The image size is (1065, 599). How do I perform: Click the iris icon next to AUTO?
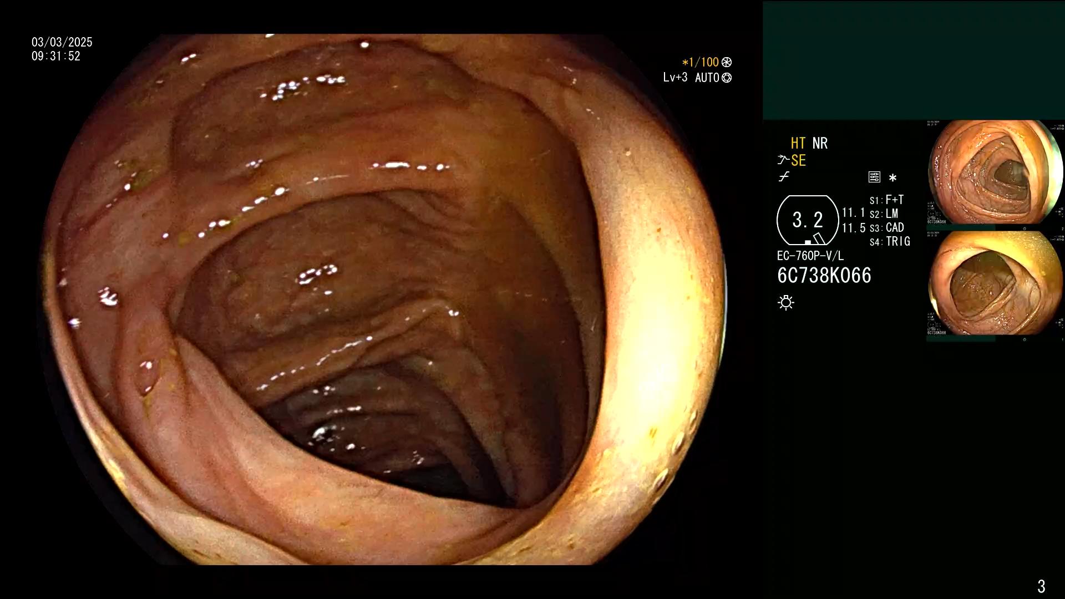[727, 78]
